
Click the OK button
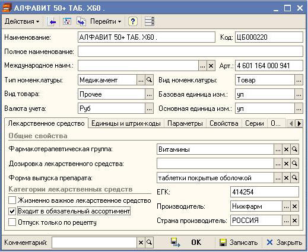196,243
